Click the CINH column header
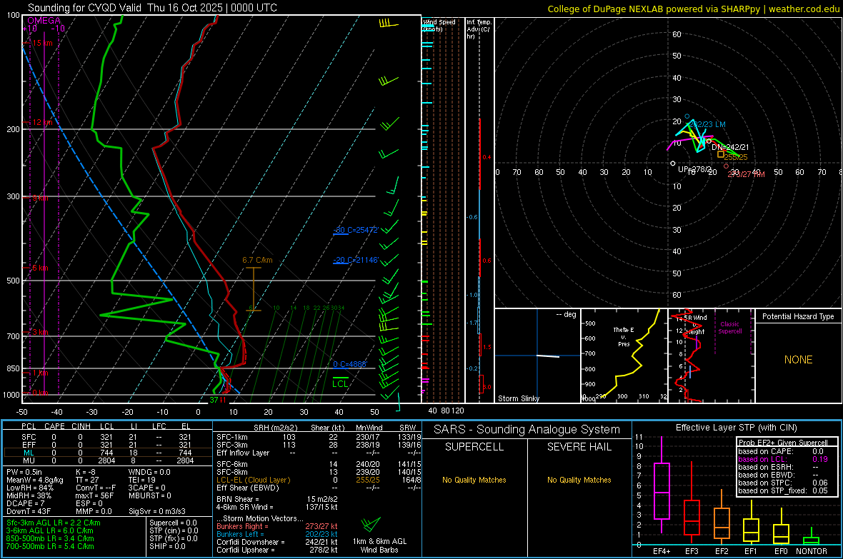Viewport: 843px width, 559px height. [x=81, y=426]
